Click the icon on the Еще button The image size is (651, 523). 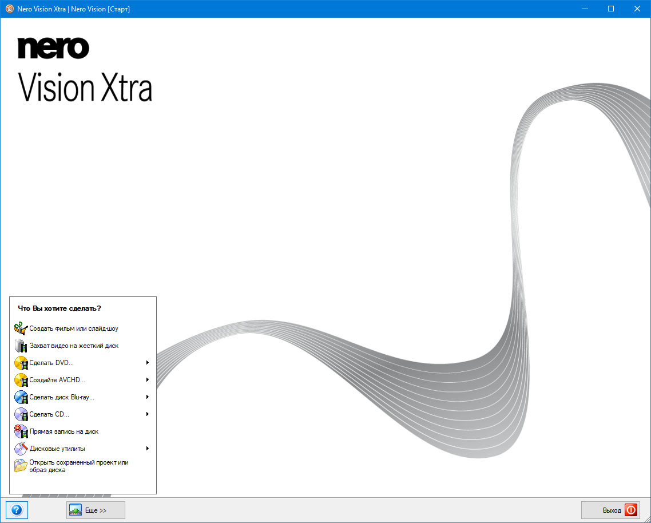(76, 510)
